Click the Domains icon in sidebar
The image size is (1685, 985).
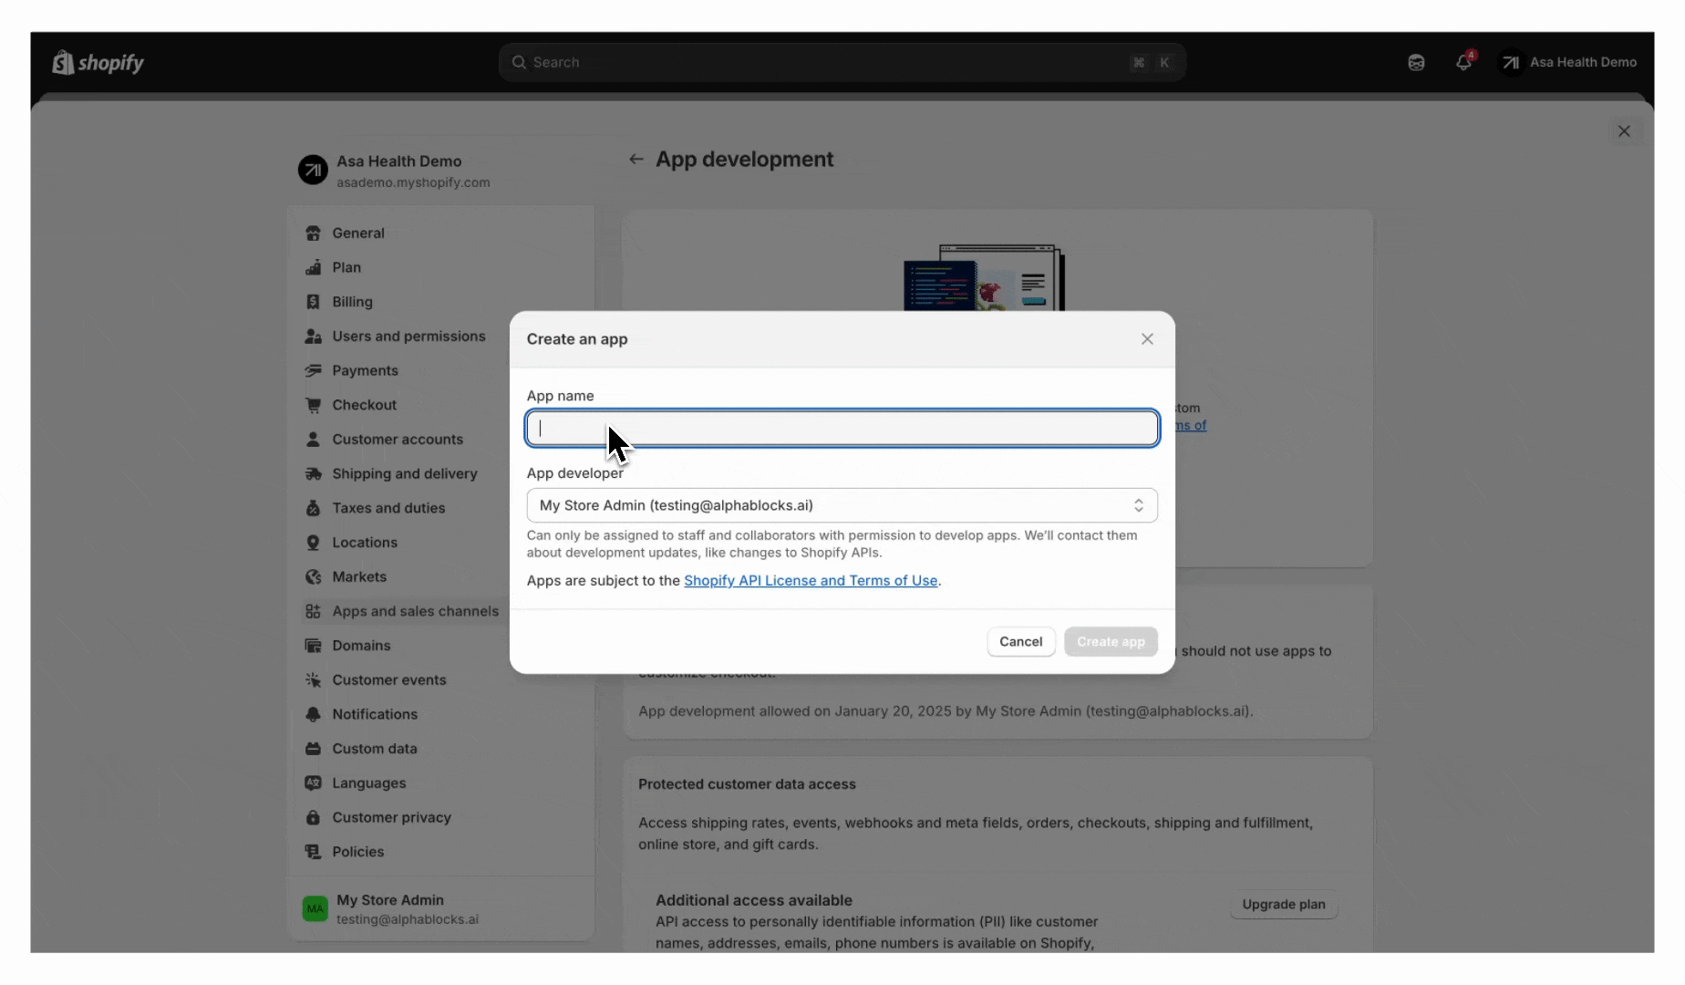(x=313, y=645)
